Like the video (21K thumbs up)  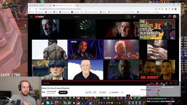click(x=88, y=92)
